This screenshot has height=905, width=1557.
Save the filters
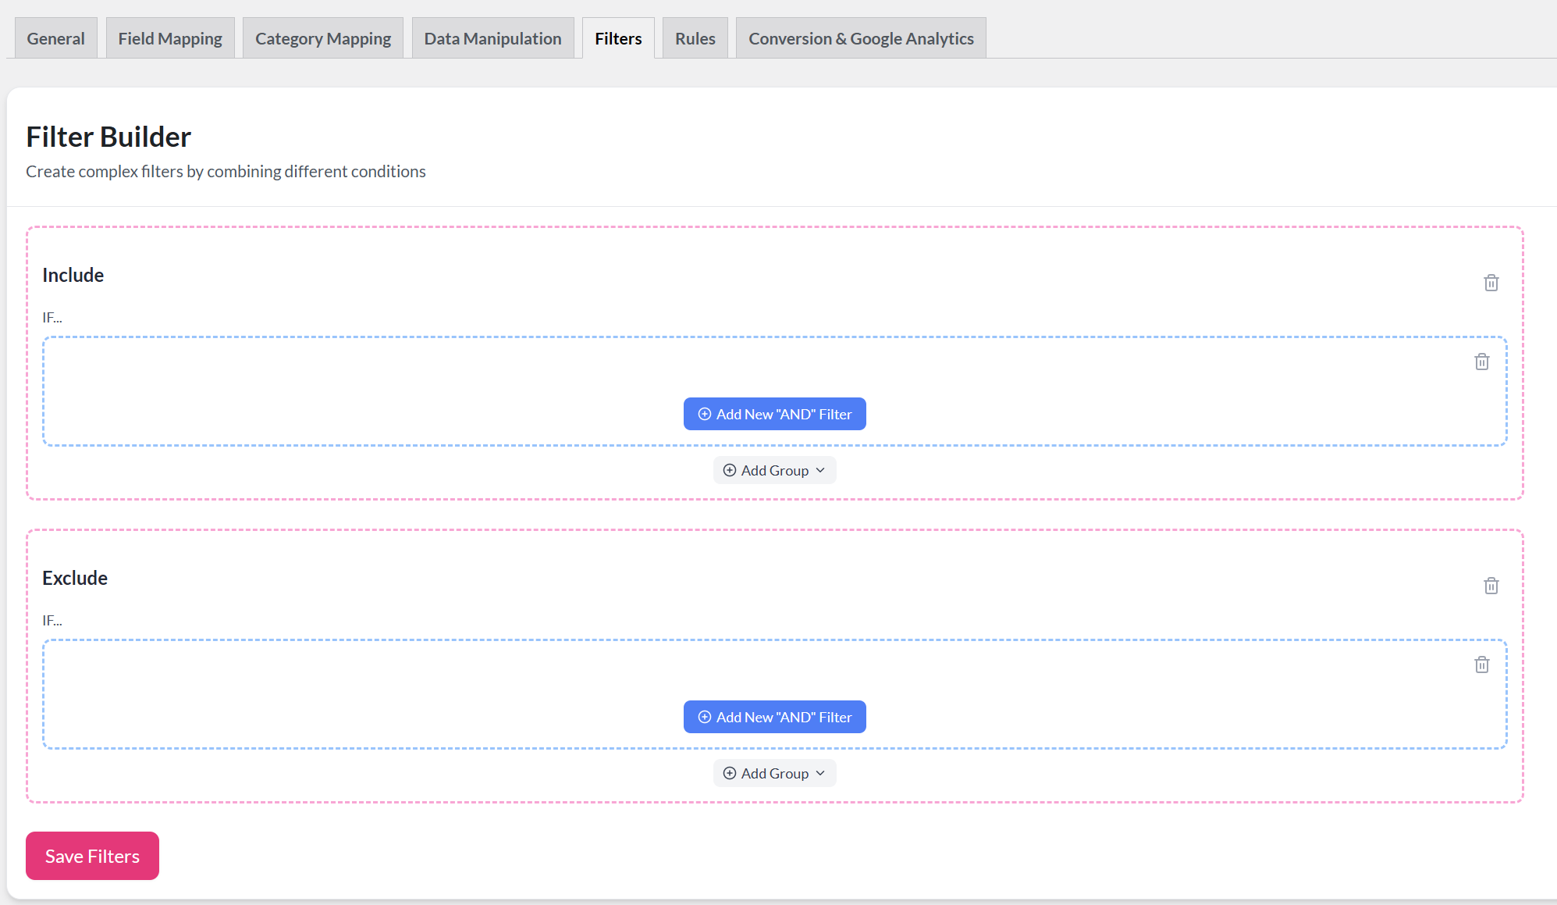point(92,856)
